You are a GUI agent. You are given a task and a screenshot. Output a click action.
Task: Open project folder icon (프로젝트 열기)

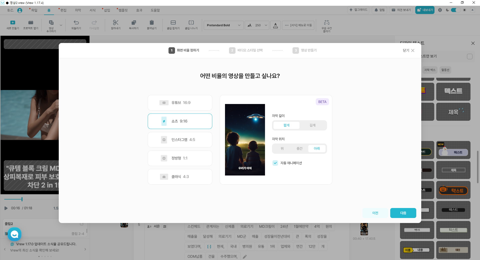pyautogui.click(x=31, y=22)
